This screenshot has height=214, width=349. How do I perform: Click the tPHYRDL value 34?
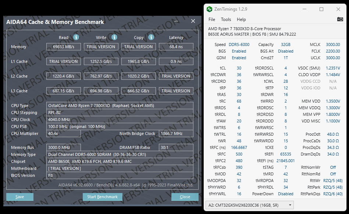point(286,187)
